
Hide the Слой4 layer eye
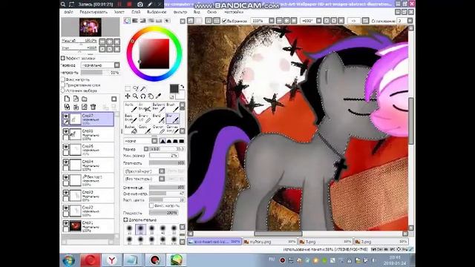click(66, 162)
